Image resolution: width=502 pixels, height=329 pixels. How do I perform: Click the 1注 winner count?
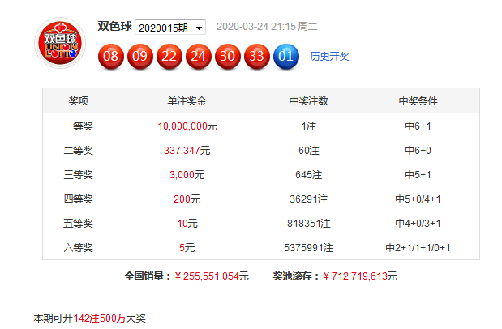click(x=309, y=126)
